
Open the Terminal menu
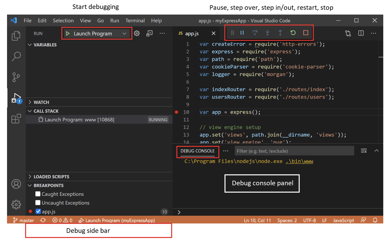135,21
